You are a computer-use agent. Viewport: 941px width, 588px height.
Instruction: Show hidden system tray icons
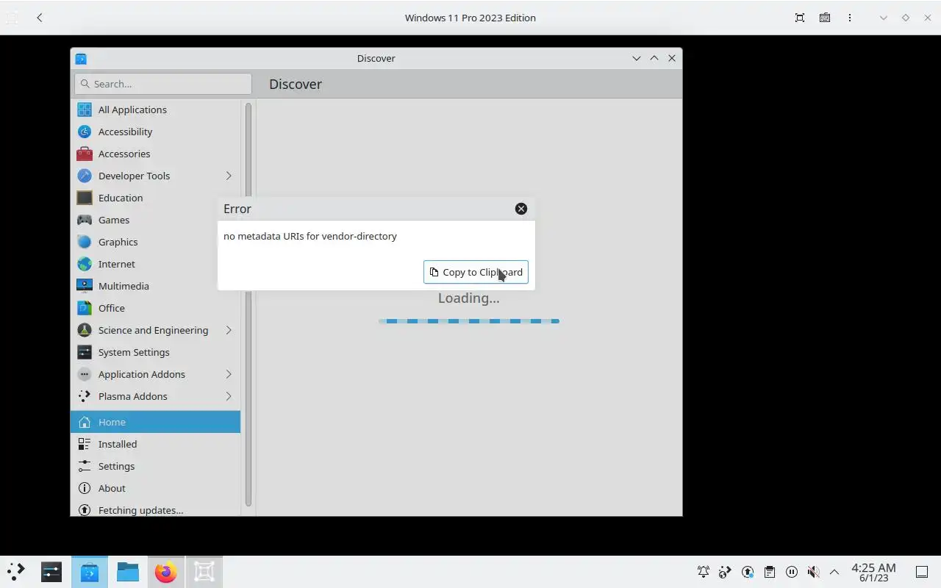834,572
